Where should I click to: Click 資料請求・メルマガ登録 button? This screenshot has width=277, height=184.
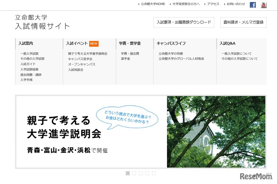click(243, 22)
